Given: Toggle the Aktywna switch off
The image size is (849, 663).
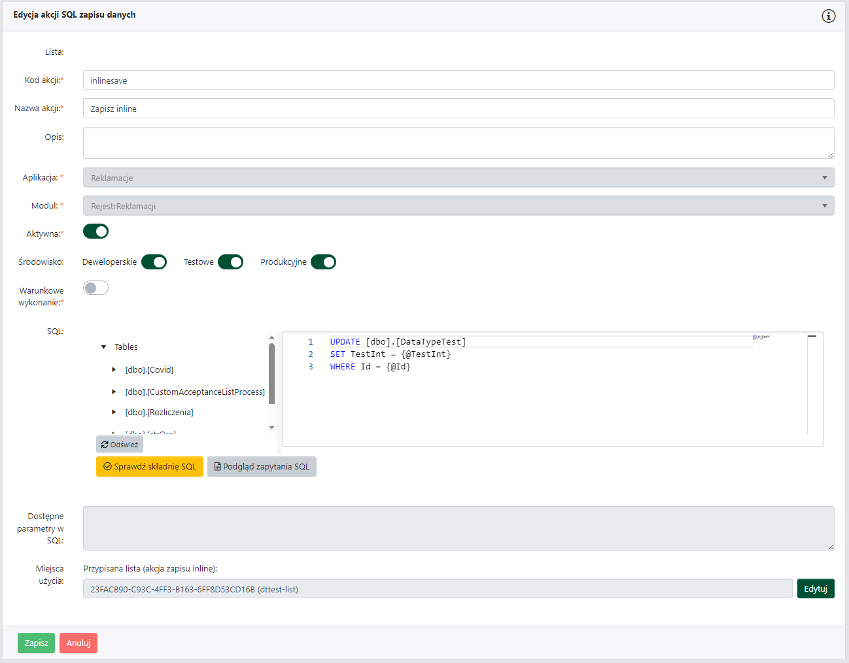Looking at the screenshot, I should (96, 231).
